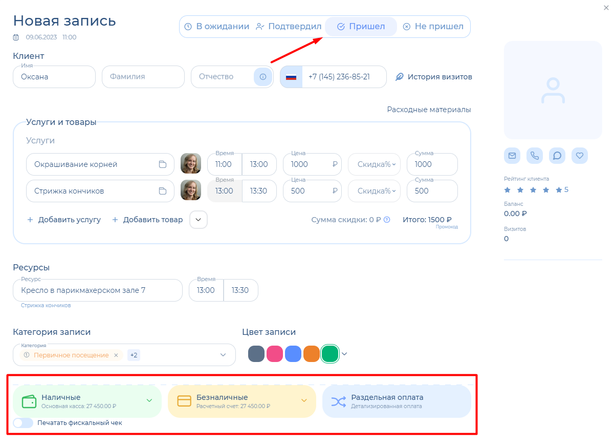
Task: Expand more colors arrow next to swatches
Action: (344, 354)
